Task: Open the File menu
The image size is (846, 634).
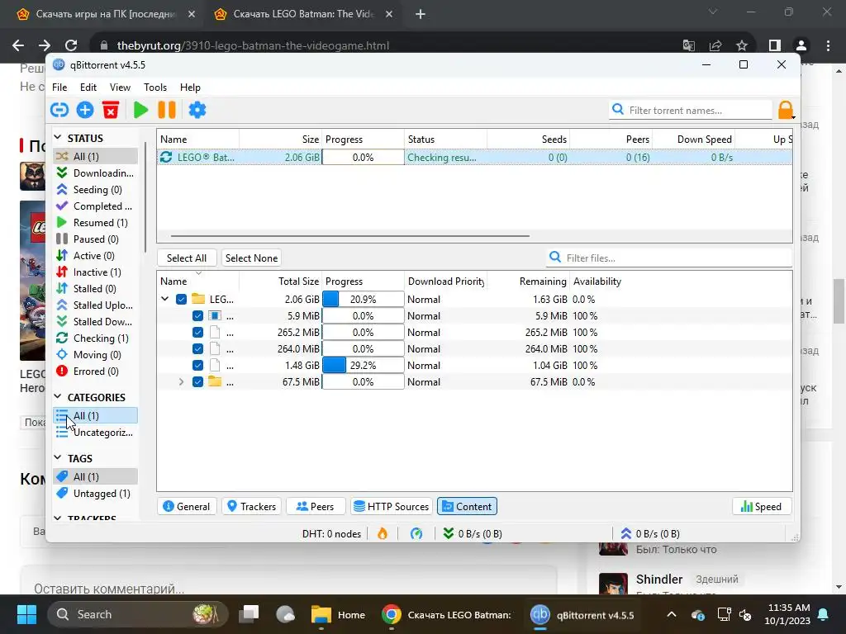Action: [x=59, y=88]
